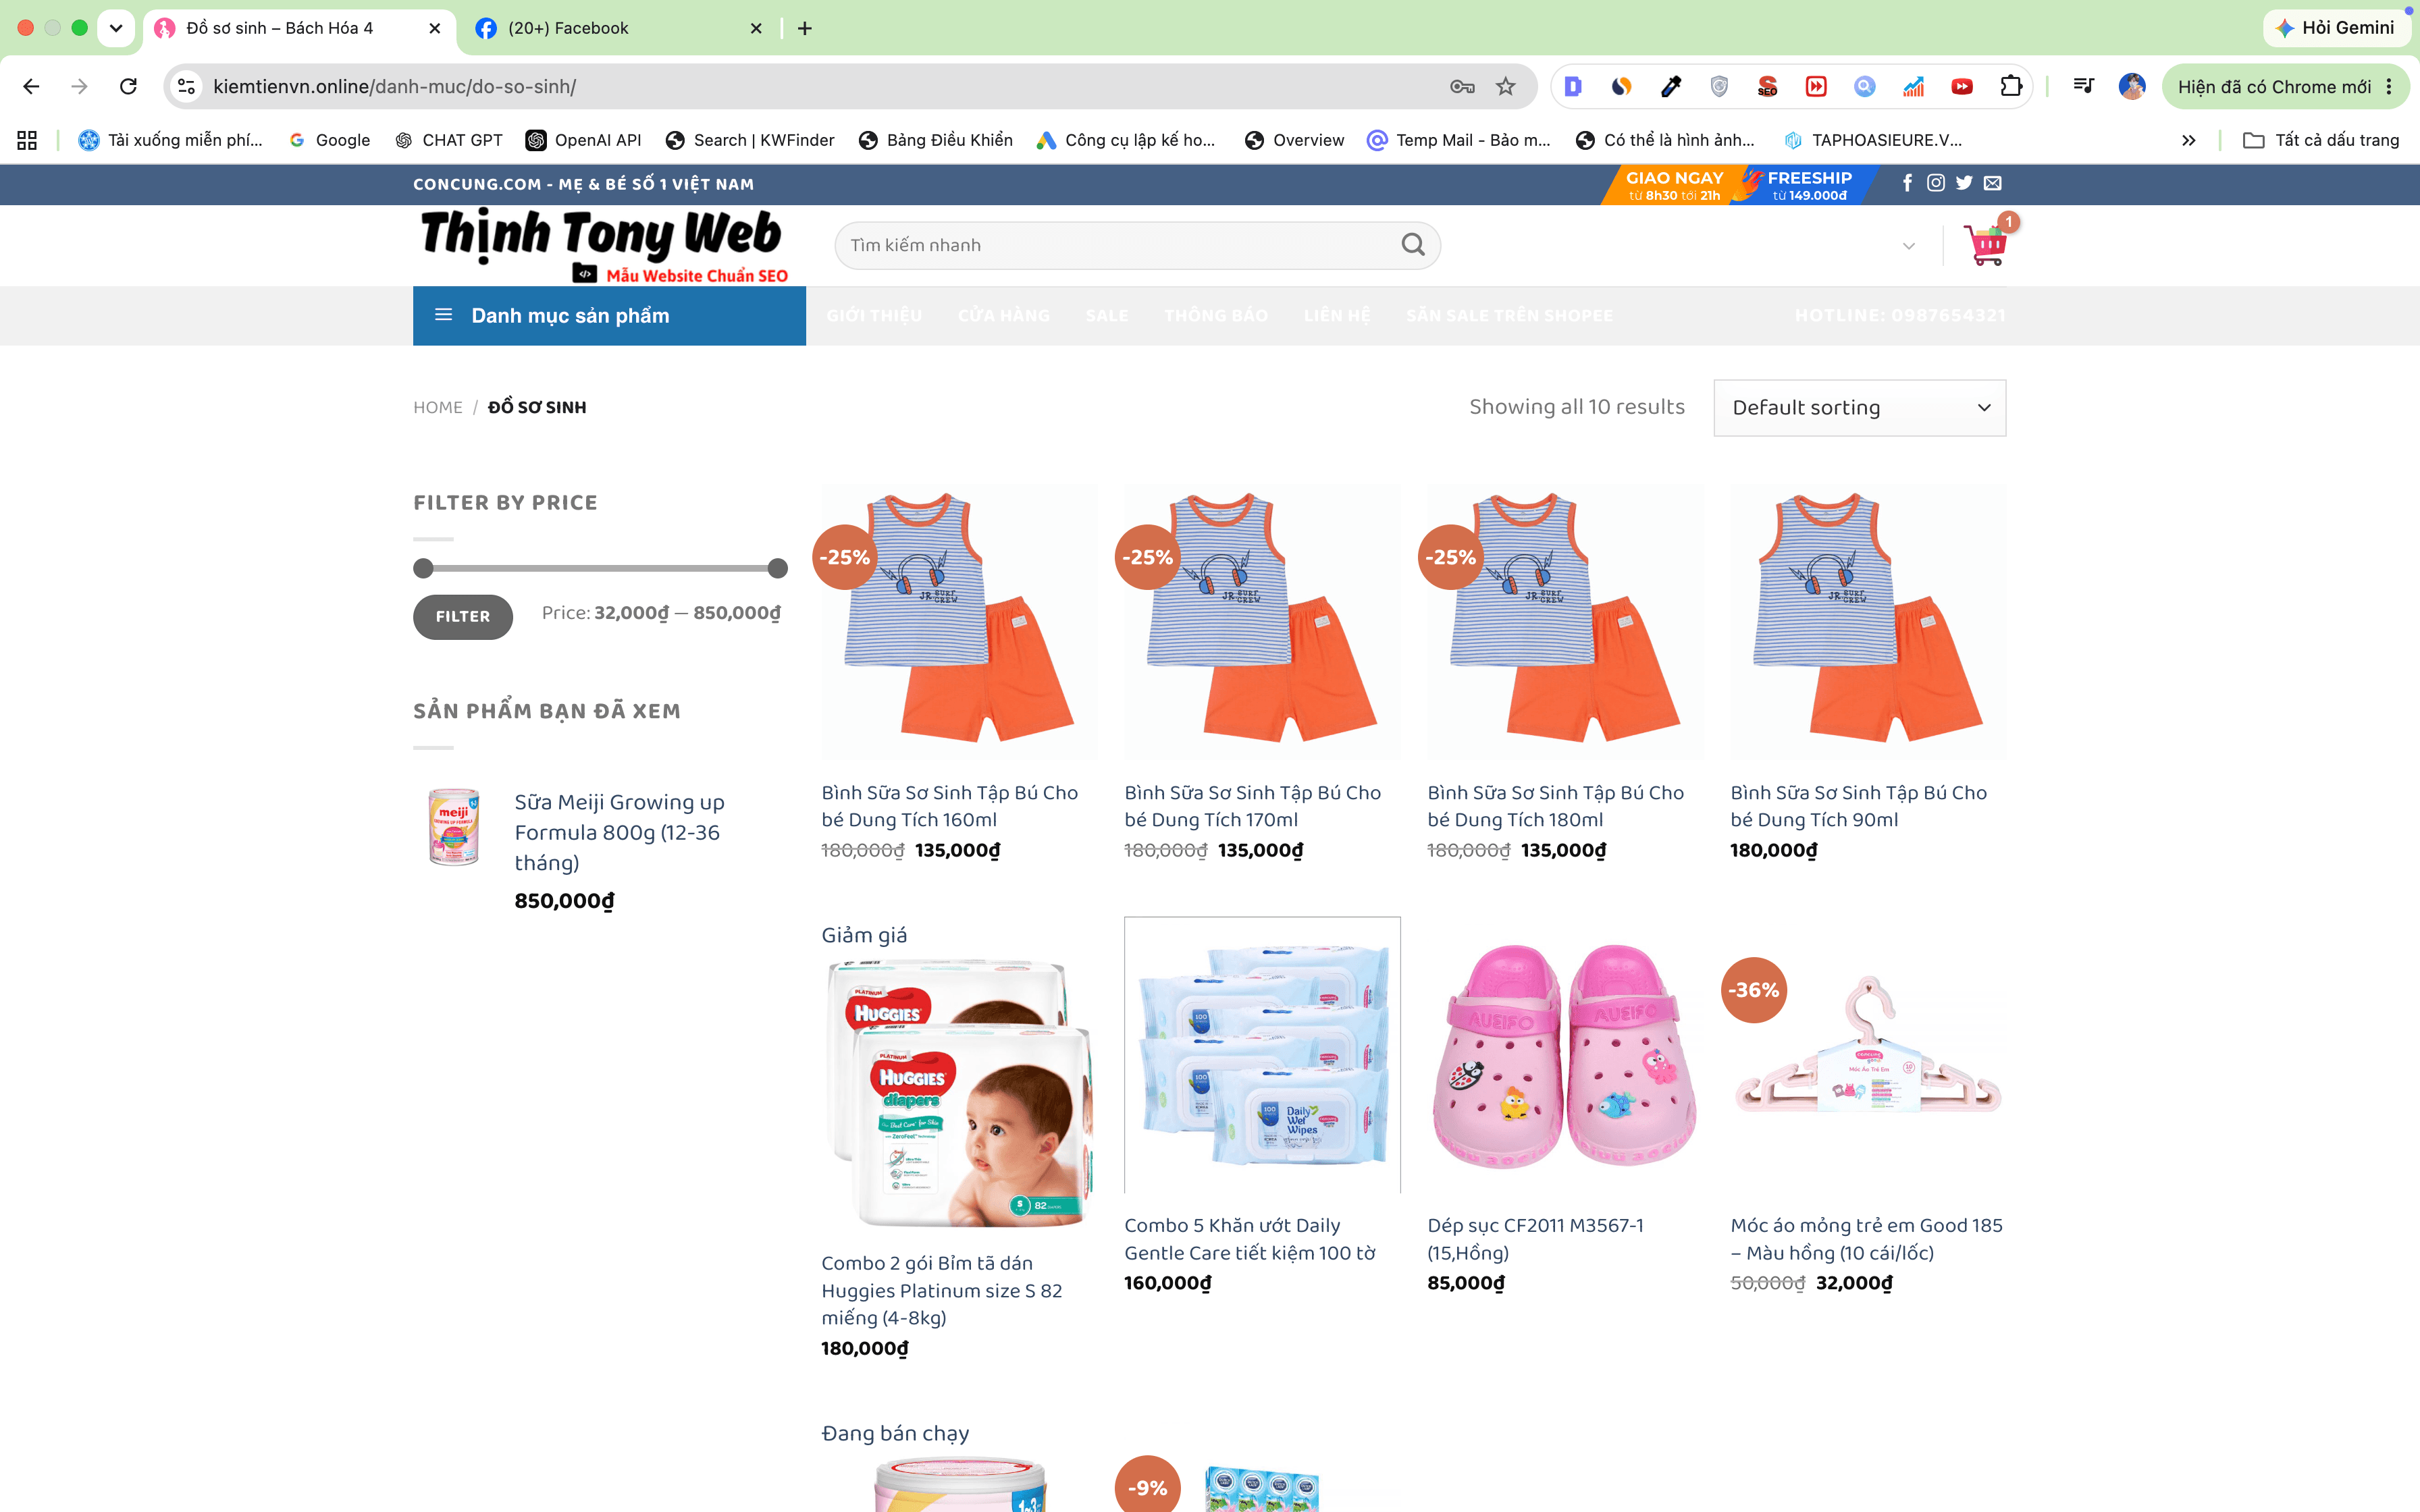Open the Daily Wet Wipes thumbnail
This screenshot has height=1512, width=2420.
coord(1262,1055)
